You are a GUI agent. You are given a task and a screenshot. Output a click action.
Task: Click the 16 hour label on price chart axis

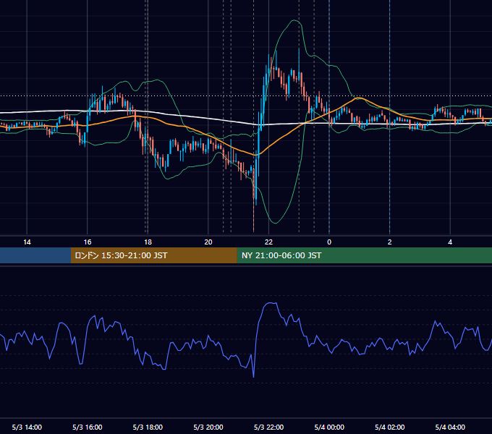click(x=88, y=242)
